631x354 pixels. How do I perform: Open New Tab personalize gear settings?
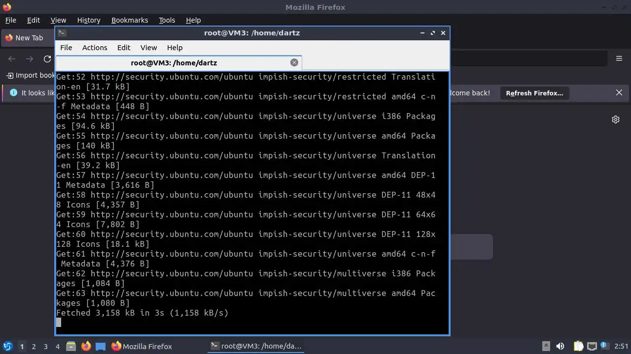[x=616, y=119]
